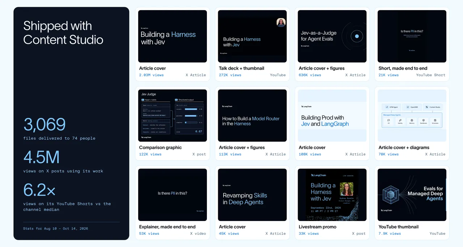Click the '272K views' count
463x247 pixels.
[x=230, y=75]
